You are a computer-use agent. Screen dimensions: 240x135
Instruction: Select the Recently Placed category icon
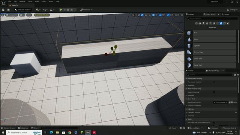pos(196,23)
